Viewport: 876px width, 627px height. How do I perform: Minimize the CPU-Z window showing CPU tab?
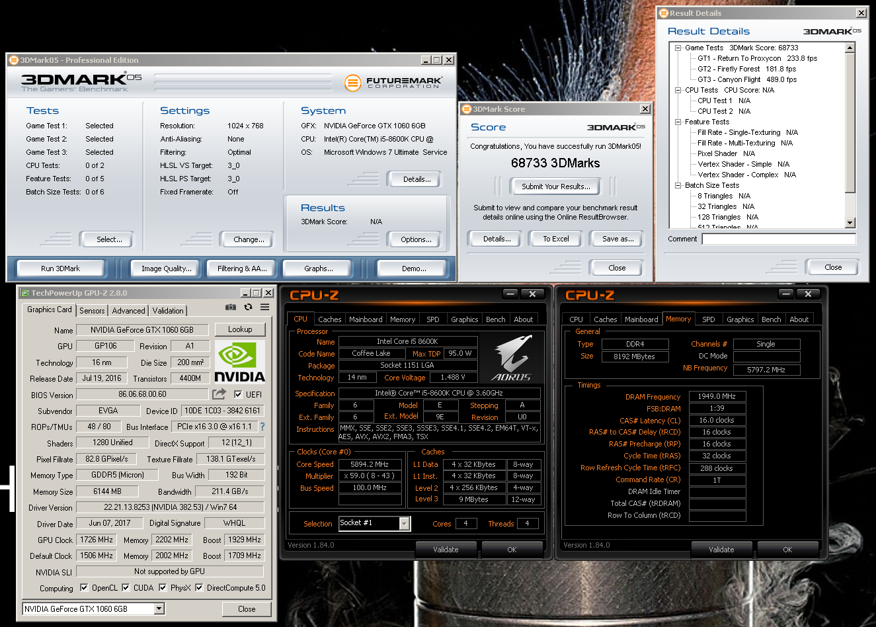pyautogui.click(x=510, y=294)
